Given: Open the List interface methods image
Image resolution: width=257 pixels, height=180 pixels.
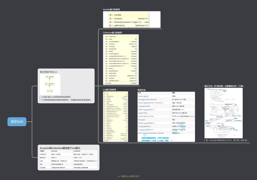Looking at the screenshot, I should tap(116, 117).
